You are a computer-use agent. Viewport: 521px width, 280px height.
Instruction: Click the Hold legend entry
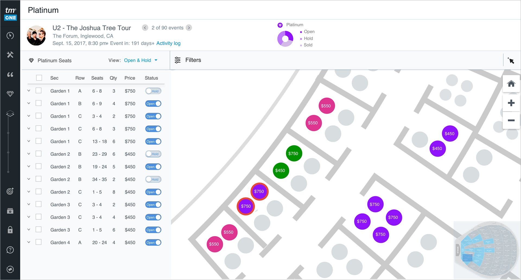(x=308, y=38)
